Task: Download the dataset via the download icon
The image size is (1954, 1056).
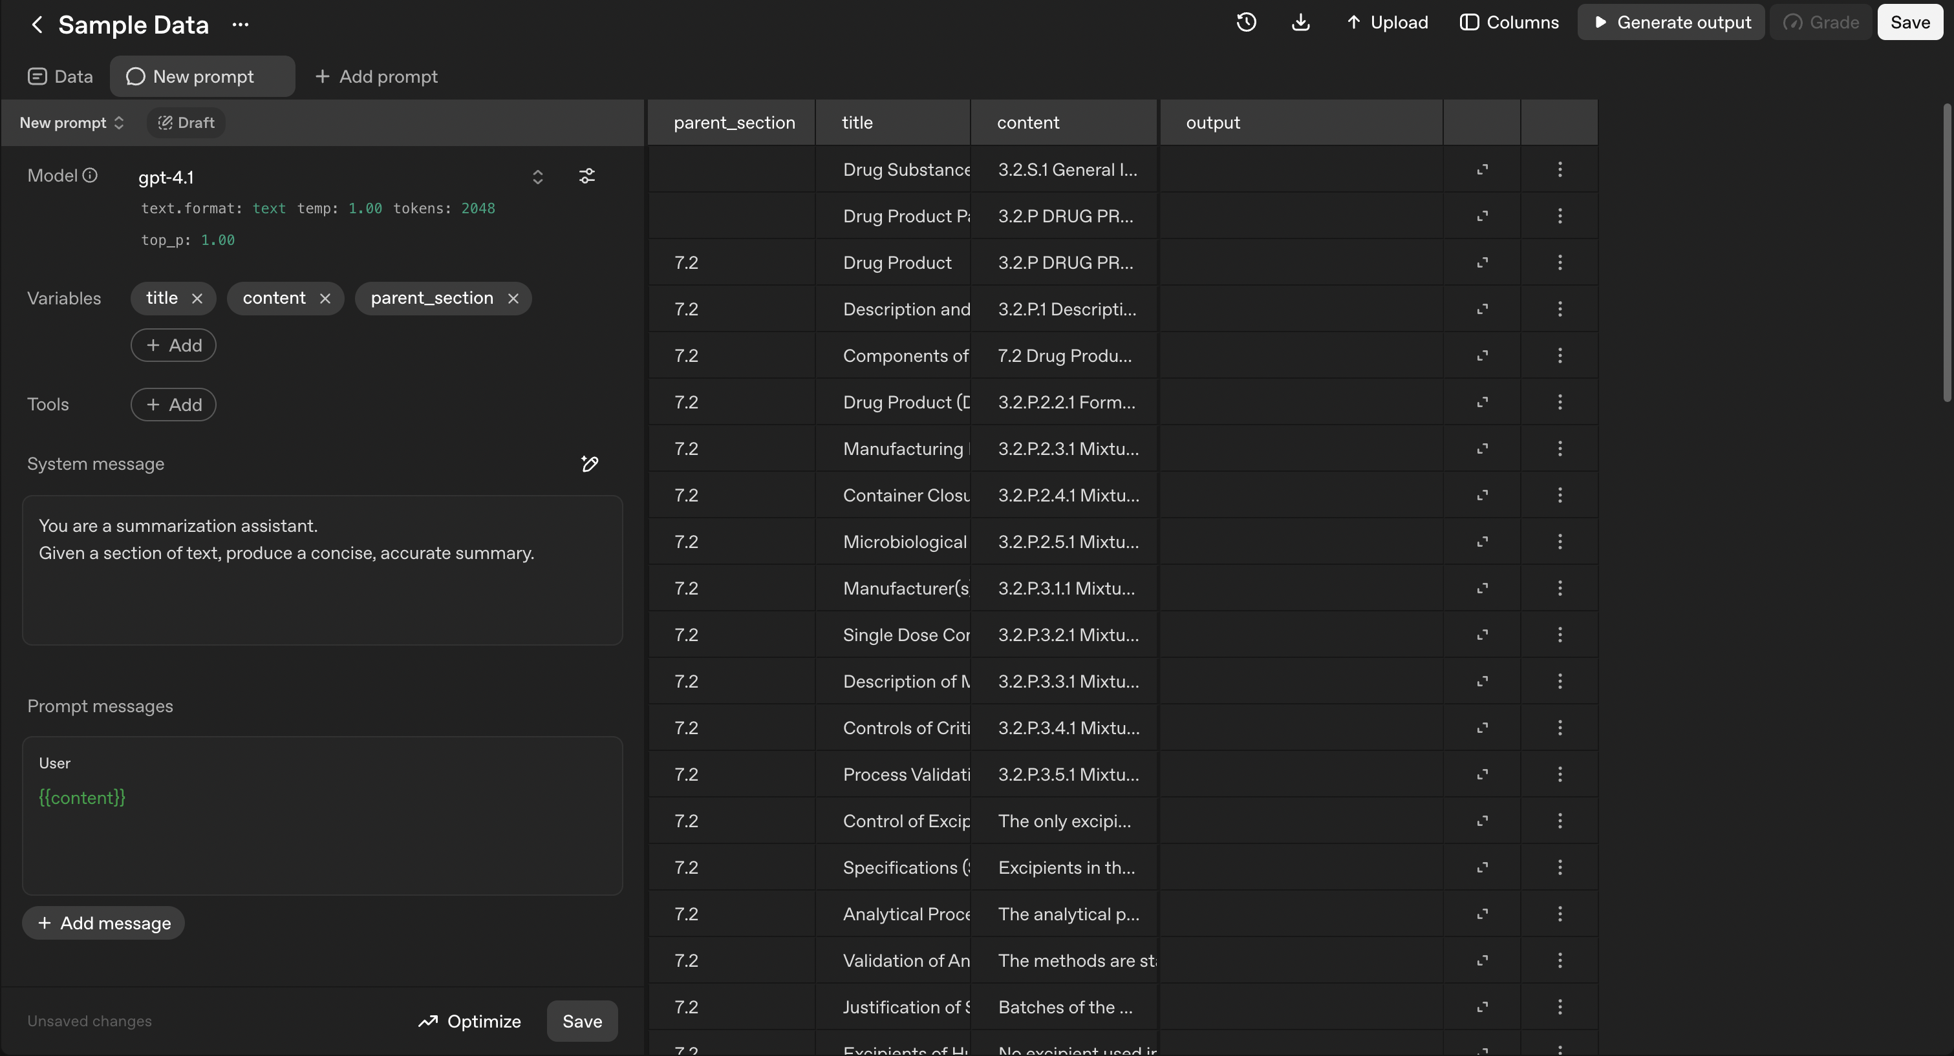Action: click(1302, 22)
